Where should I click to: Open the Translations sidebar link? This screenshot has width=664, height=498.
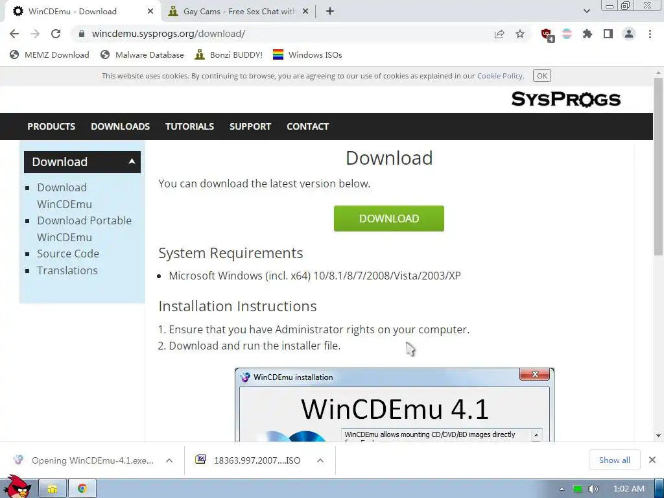tap(67, 270)
